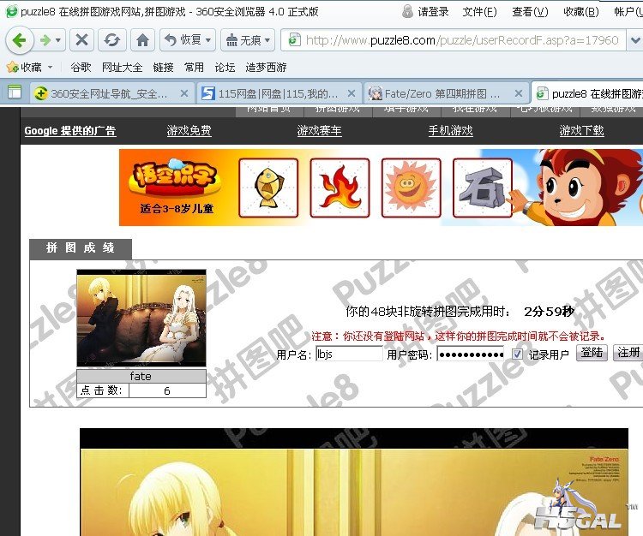Image resolution: width=643 pixels, height=536 pixels.
Task: Click into the 用户名 username field
Action: pyautogui.click(x=349, y=354)
